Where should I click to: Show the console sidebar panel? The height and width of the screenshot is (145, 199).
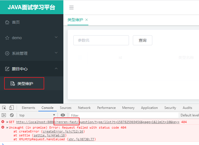pos(4,115)
